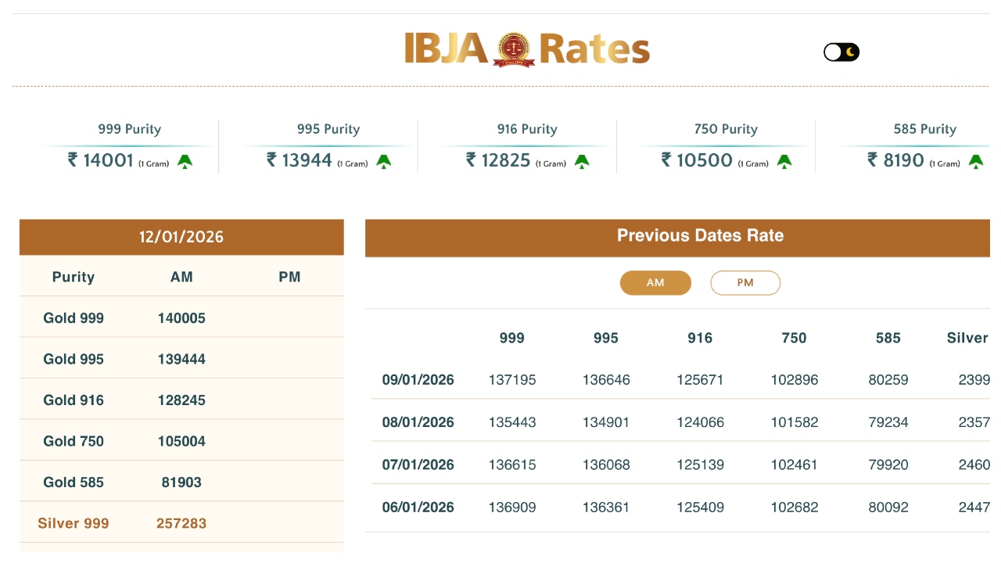The height and width of the screenshot is (563, 1001).
Task: Click the green up arrow beside 585 Purity
Action: (x=976, y=161)
